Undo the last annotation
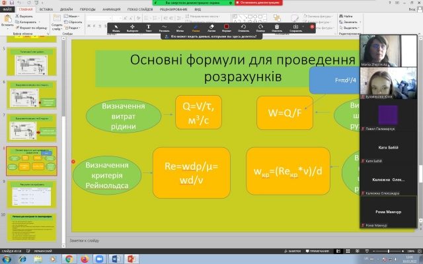 tap(244, 27)
